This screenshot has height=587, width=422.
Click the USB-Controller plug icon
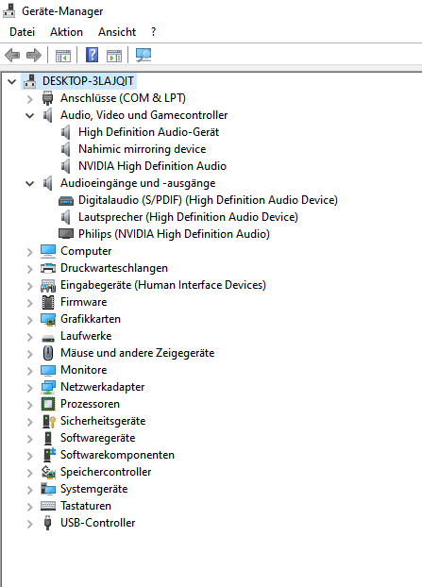pos(47,523)
